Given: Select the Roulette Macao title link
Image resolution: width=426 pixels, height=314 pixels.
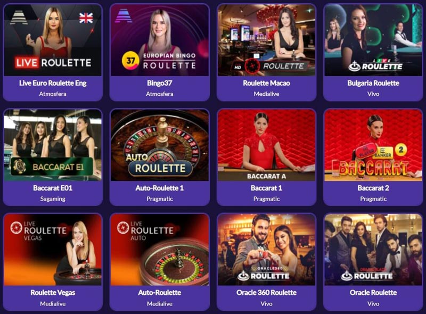Looking at the screenshot, I should click(x=267, y=83).
